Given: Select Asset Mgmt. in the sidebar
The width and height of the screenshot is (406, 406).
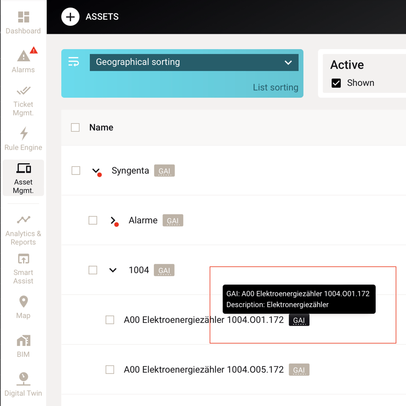Looking at the screenshot, I should 23,178.
